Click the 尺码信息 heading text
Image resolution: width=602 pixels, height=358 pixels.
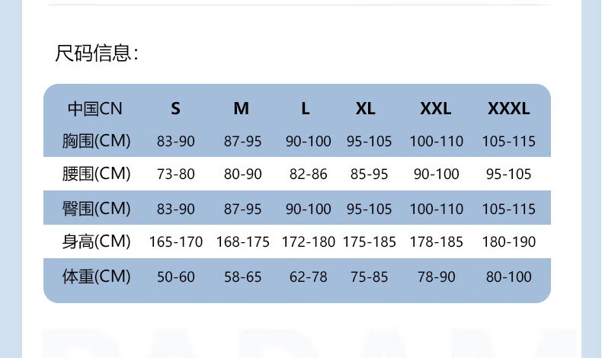click(x=97, y=53)
